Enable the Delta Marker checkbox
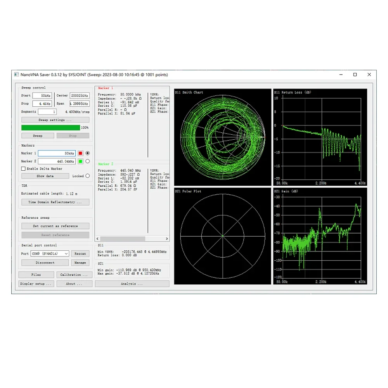Viewport: 388px width, 388px height. [x=23, y=168]
